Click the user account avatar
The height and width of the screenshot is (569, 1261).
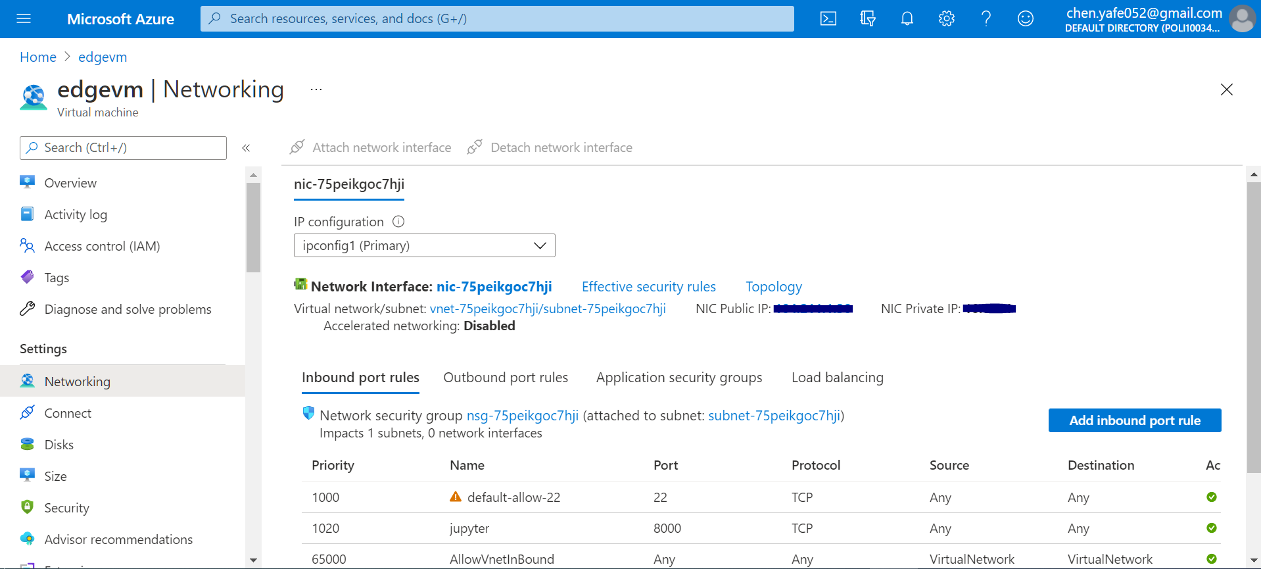(1242, 18)
